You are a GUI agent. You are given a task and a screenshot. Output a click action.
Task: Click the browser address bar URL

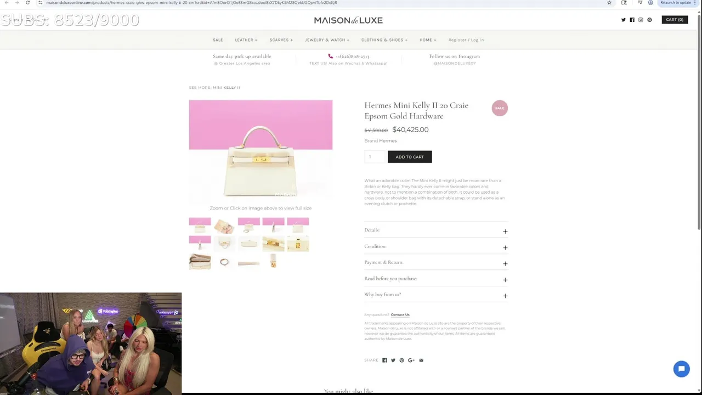point(191,3)
